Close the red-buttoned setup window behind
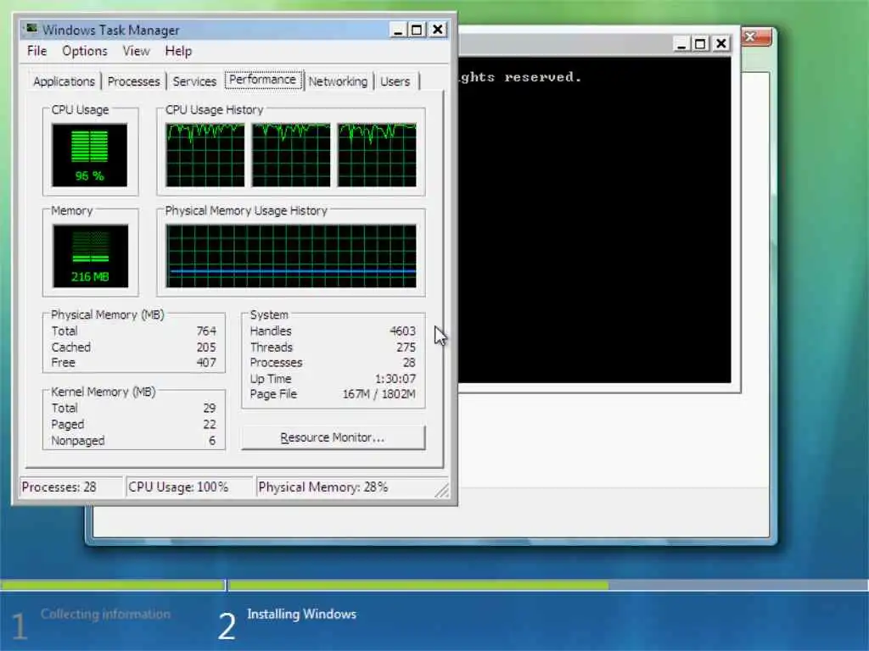Screen dimensions: 869x651 (756, 37)
